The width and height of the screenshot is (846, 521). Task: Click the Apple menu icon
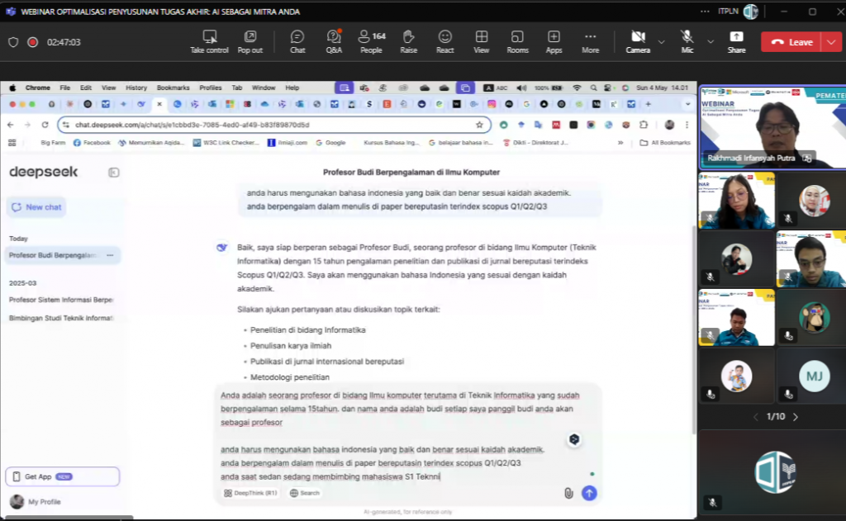[x=12, y=88]
